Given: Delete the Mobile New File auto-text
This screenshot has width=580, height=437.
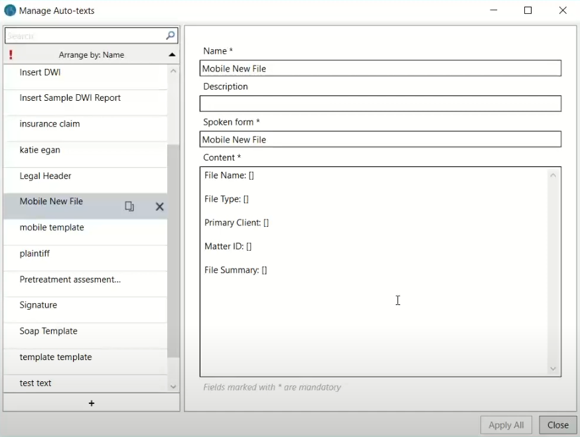Looking at the screenshot, I should [x=159, y=206].
